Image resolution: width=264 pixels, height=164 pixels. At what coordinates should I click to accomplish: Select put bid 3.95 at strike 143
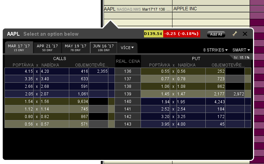point(155,124)
